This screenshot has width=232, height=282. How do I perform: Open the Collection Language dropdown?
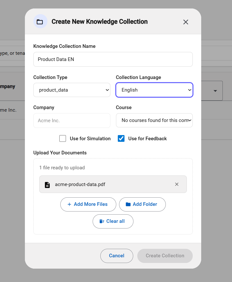click(x=154, y=90)
